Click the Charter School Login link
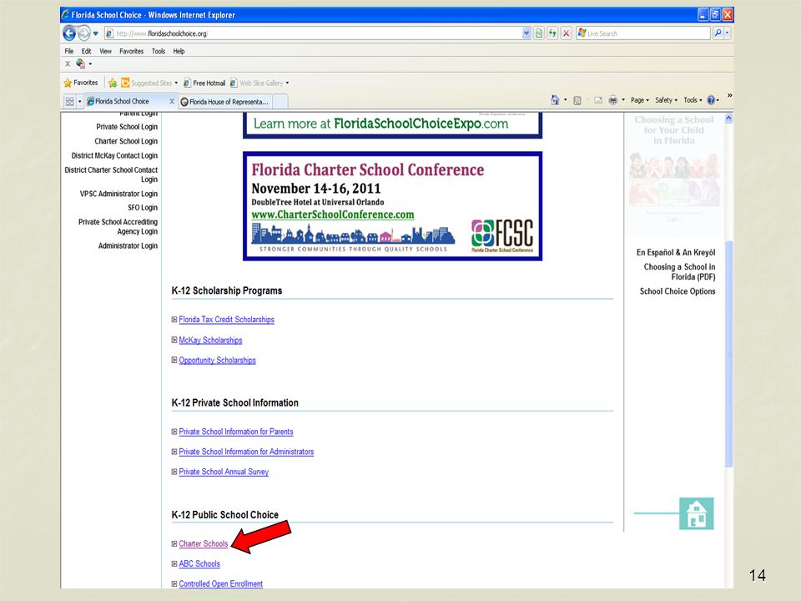Viewport: 801px width, 601px height. (x=126, y=141)
